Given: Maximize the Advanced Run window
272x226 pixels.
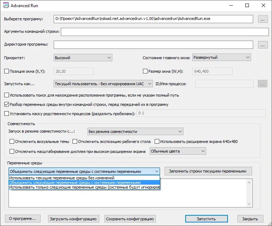Looking at the screenshot, I should [x=247, y=5].
